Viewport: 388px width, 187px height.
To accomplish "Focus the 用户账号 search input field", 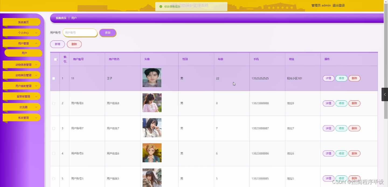I will 80,33.
